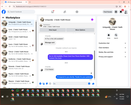131x105 pixels.
Task: Open the Windows Start menu
Action: click(x=2, y=97)
